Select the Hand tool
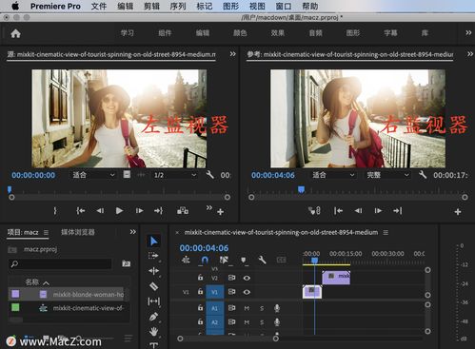Image resolution: width=475 pixels, height=349 pixels. click(153, 332)
